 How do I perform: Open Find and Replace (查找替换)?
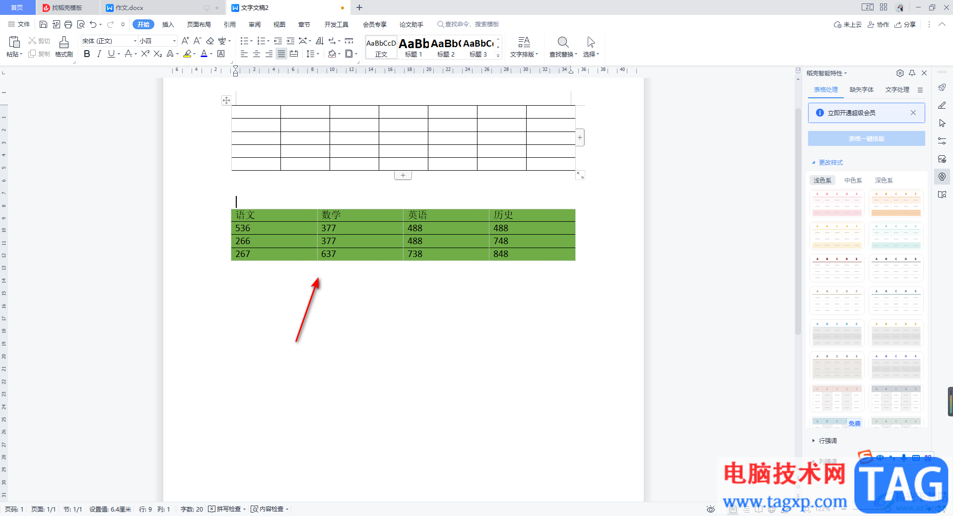pyautogui.click(x=563, y=47)
